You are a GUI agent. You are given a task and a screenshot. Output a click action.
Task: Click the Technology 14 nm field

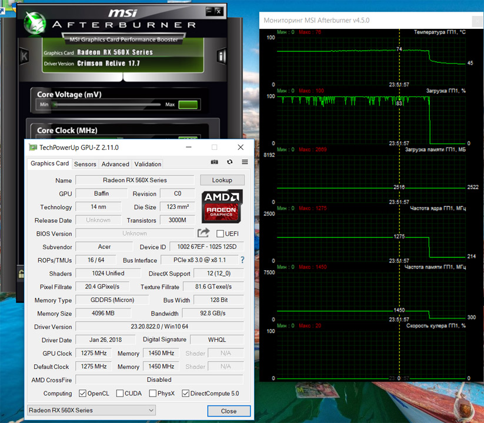click(x=98, y=207)
